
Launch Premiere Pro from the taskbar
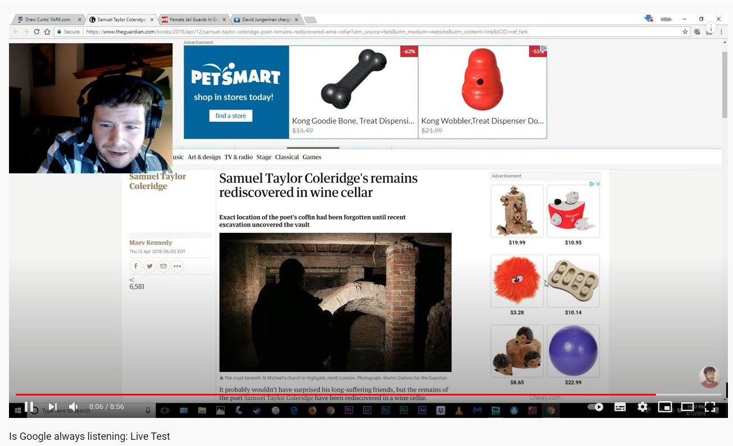(348, 411)
